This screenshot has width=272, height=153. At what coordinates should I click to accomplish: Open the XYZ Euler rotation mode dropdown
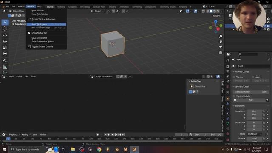pyautogui.click(x=255, y=134)
